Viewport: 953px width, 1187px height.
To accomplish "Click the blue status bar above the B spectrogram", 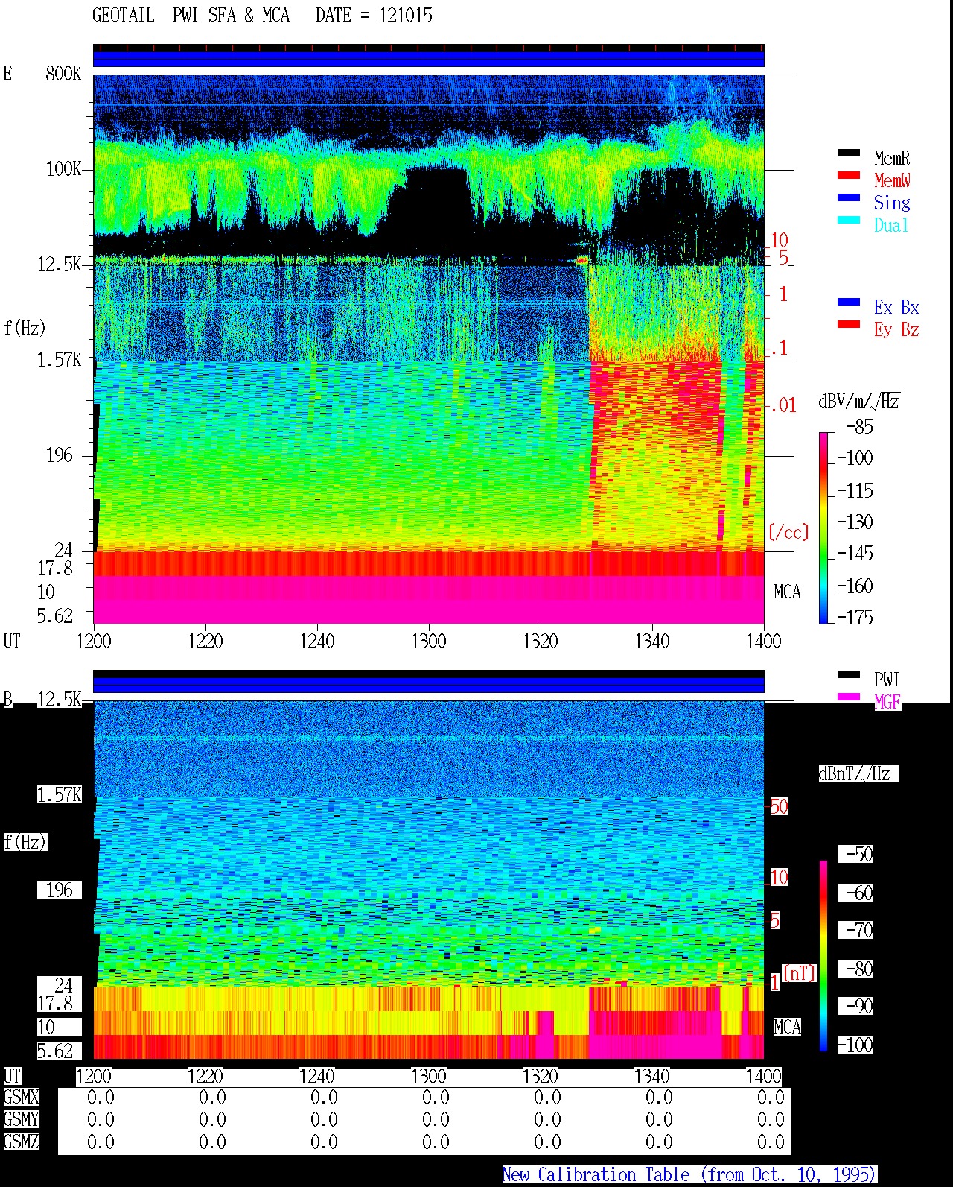I will [429, 685].
